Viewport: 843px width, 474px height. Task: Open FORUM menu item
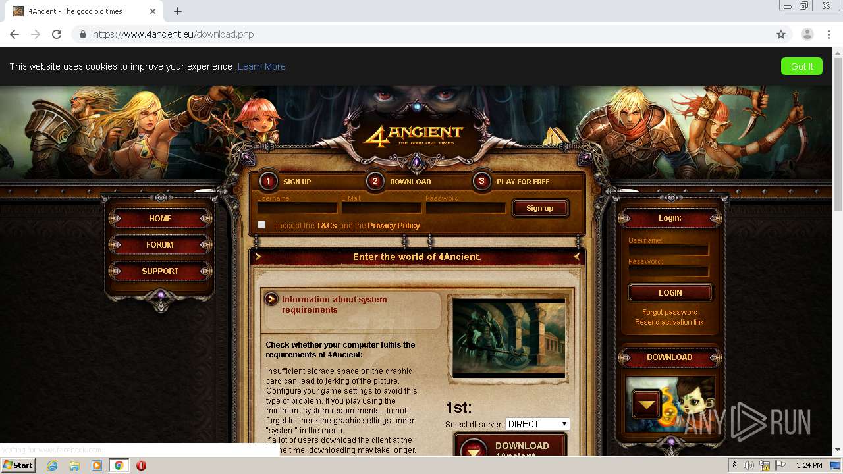click(160, 245)
